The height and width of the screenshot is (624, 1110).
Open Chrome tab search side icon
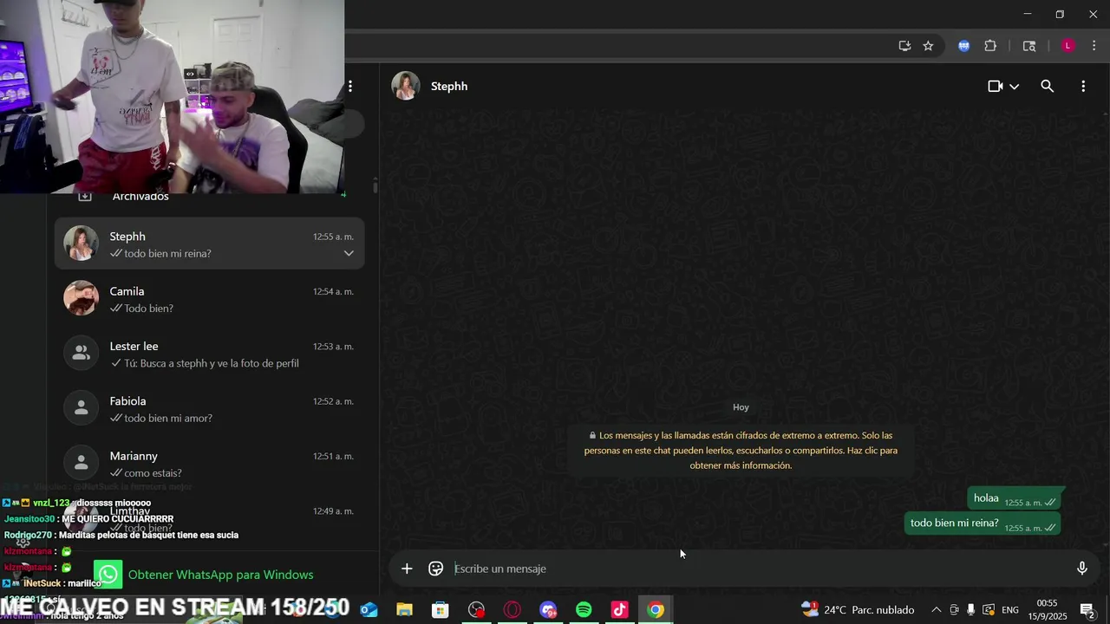1029,46
